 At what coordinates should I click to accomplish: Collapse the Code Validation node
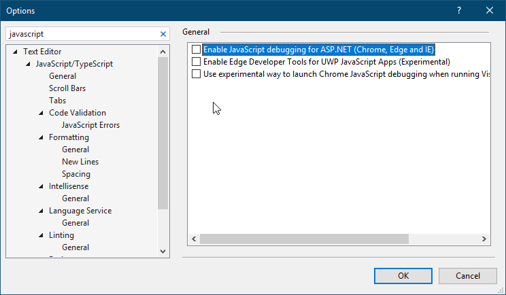click(x=41, y=113)
